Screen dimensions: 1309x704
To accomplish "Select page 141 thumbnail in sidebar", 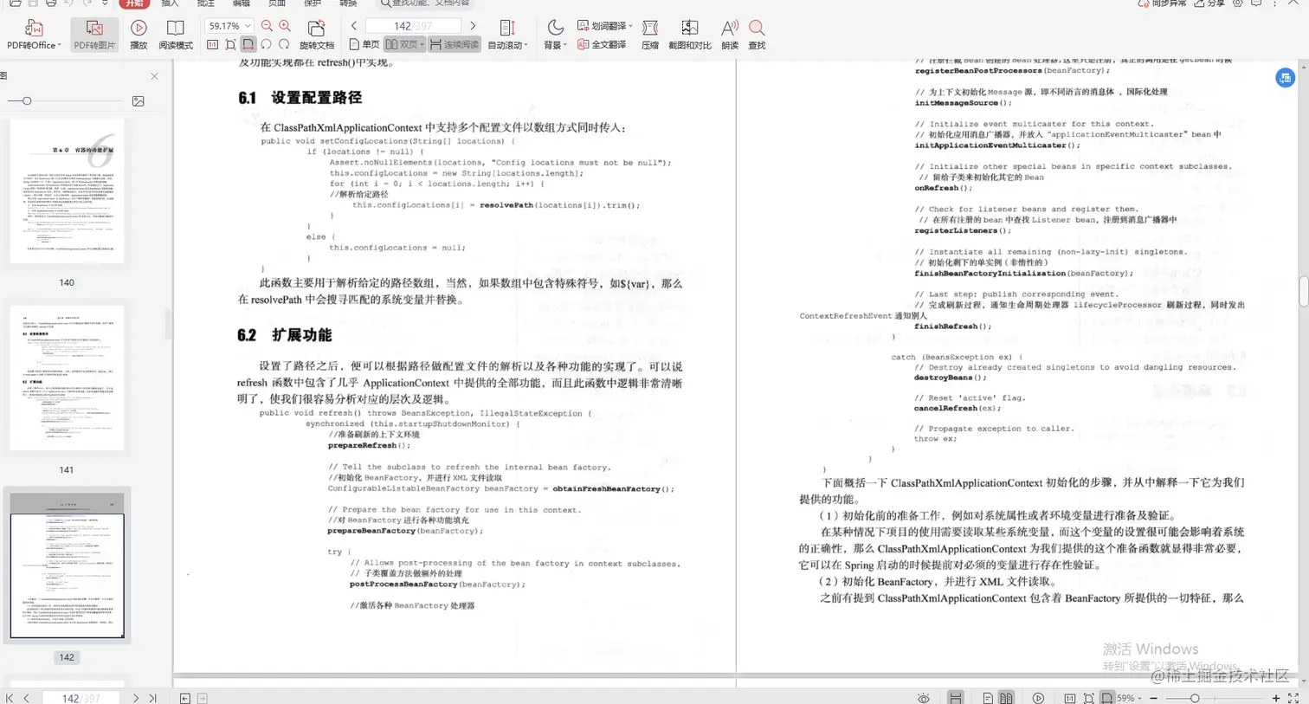I will coord(67,378).
